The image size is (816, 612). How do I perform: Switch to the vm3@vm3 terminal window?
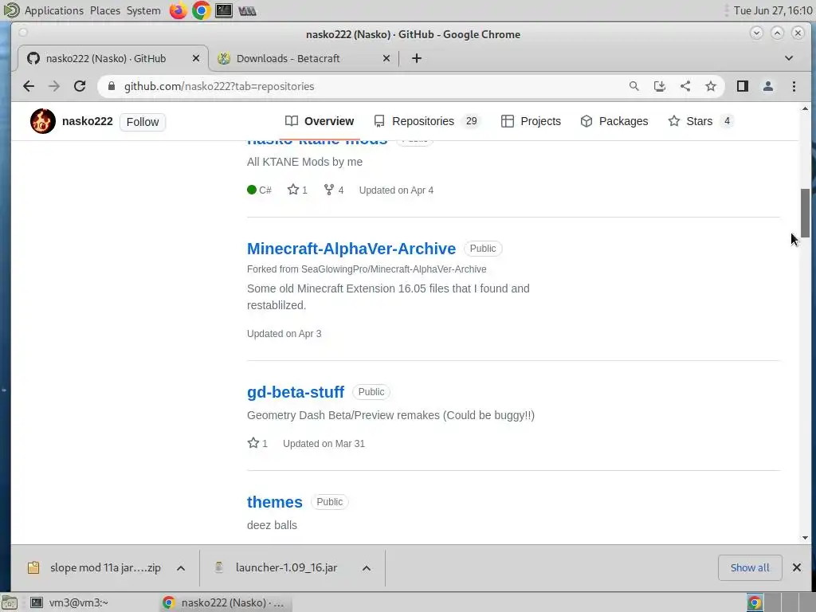coord(70,602)
